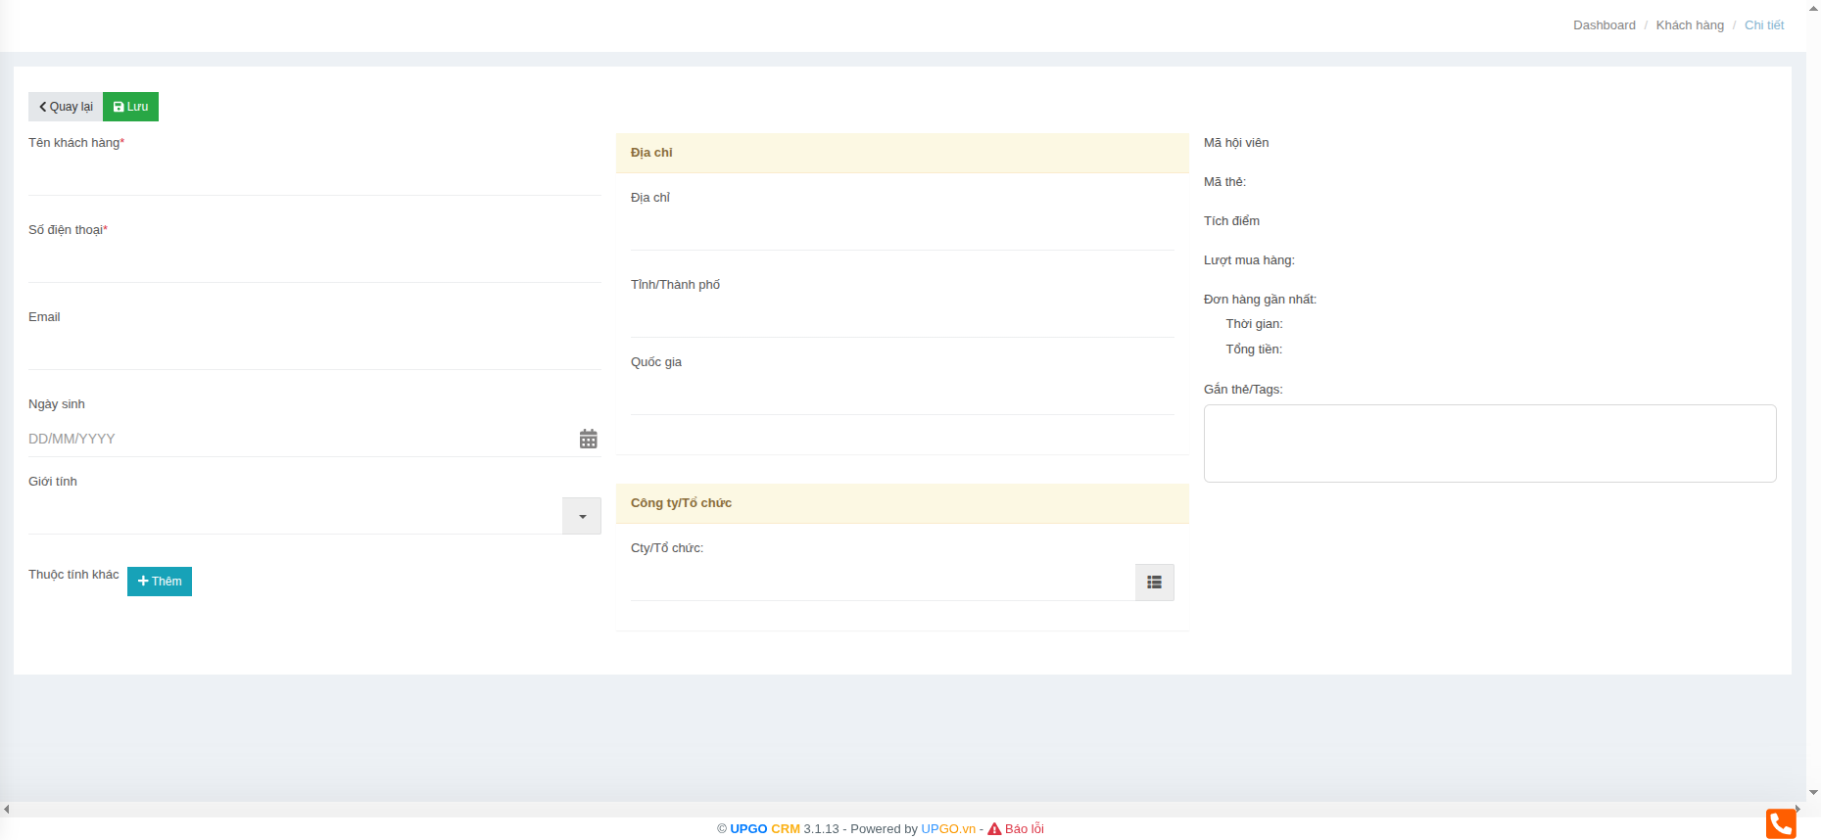
Task: Click the Quốc gia field
Action: [x=901, y=397]
